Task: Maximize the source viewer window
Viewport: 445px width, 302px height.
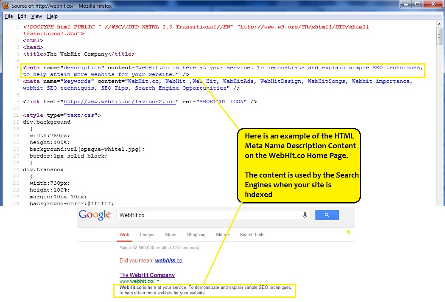Action: point(417,5)
